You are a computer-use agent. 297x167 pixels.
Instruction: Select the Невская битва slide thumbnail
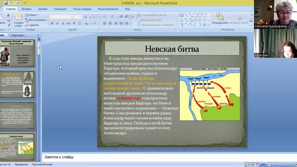click(18, 147)
